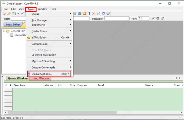The height and width of the screenshot is (120, 184).
Task: Click the gray gear connection settings icon
Action: 158,18
